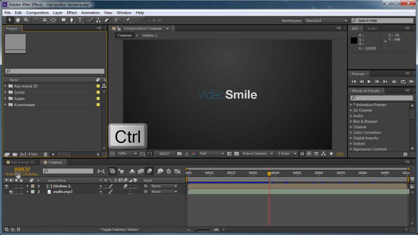Select the Pan Behind anchor point tool
The height and width of the screenshot is (235, 418).
point(53,20)
